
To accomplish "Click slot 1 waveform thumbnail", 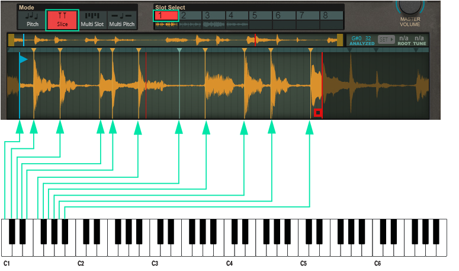I will (x=166, y=25).
